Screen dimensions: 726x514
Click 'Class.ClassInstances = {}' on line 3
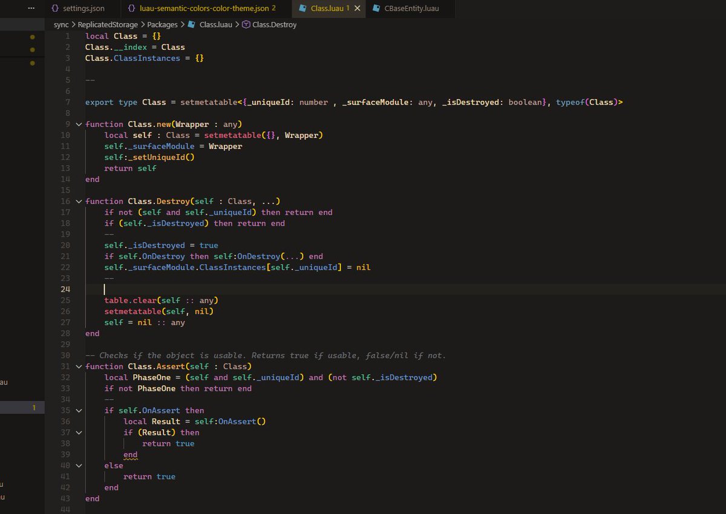coord(145,58)
